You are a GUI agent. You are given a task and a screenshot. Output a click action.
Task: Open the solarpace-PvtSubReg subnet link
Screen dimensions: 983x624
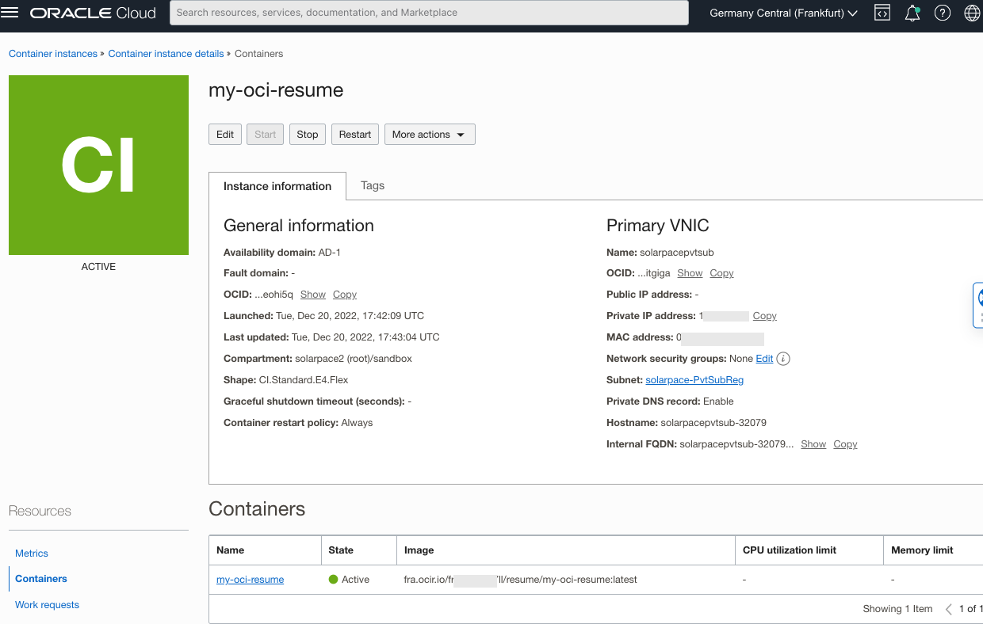click(694, 380)
